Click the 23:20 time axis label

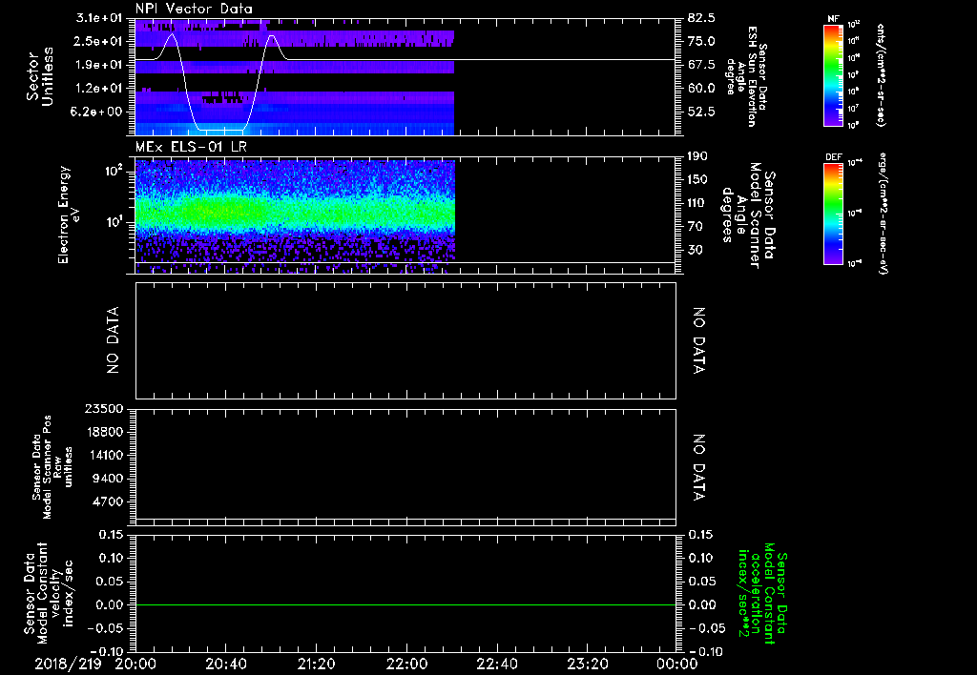(x=587, y=664)
